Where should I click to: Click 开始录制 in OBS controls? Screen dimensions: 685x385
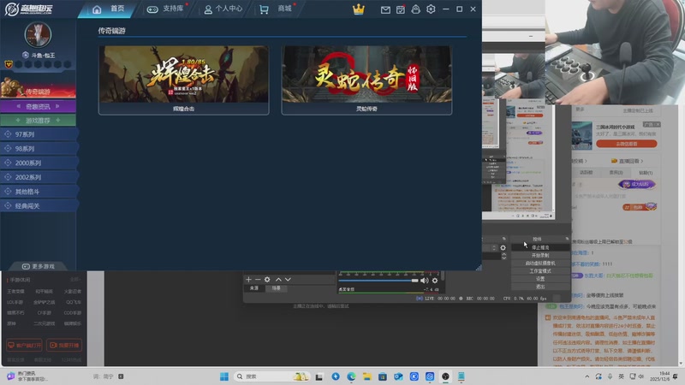pyautogui.click(x=540, y=255)
